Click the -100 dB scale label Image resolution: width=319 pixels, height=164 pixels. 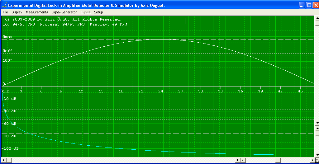[10, 148]
